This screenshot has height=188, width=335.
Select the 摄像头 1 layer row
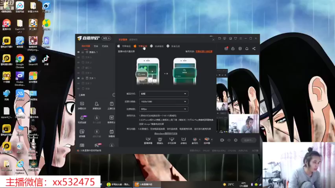[96, 52]
